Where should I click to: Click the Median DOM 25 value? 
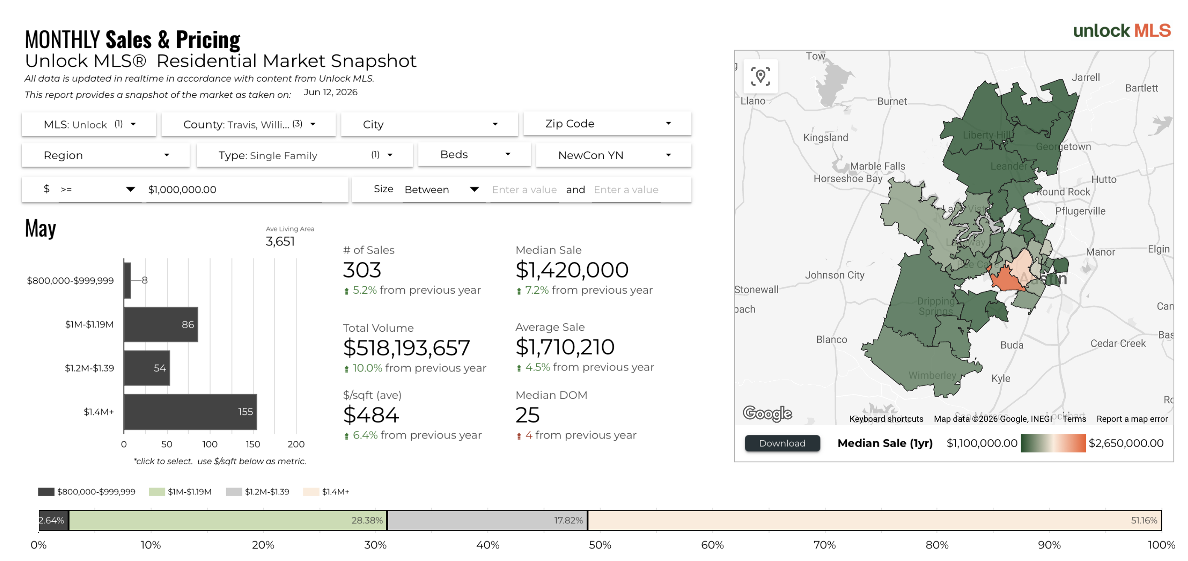(x=527, y=415)
